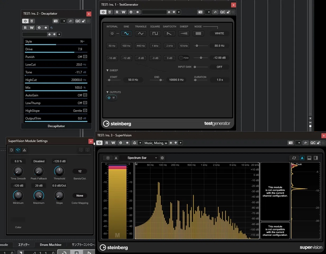Screen dimensions: 326x254
Task: Click the triangle warning icon in Module Settings
Action: point(24,150)
